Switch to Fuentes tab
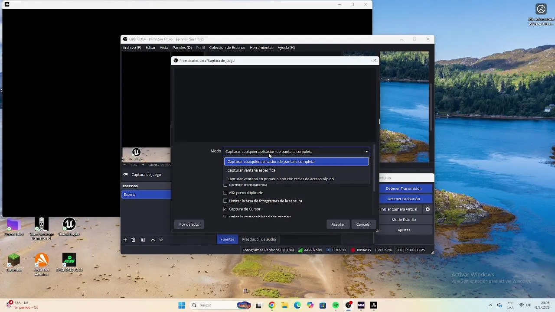Viewport: 555px width, 312px height. (x=227, y=239)
